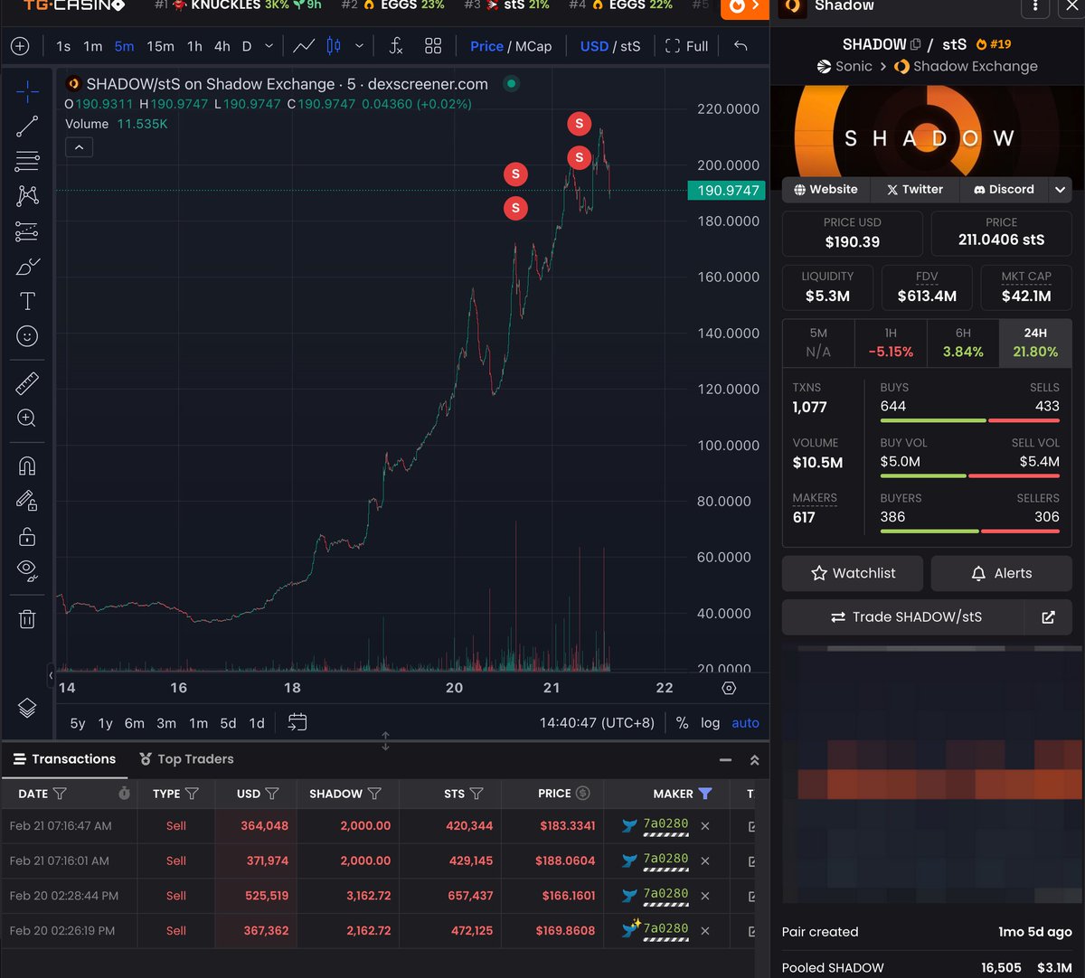
Task: Open the pair's three-dot options menu
Action: [x=1035, y=7]
